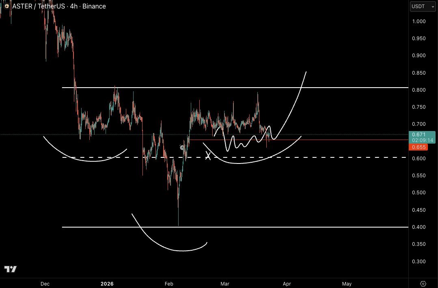Screen dimensions: 438x288
Task: Click the 0.400 price axis label
Action: (419, 227)
